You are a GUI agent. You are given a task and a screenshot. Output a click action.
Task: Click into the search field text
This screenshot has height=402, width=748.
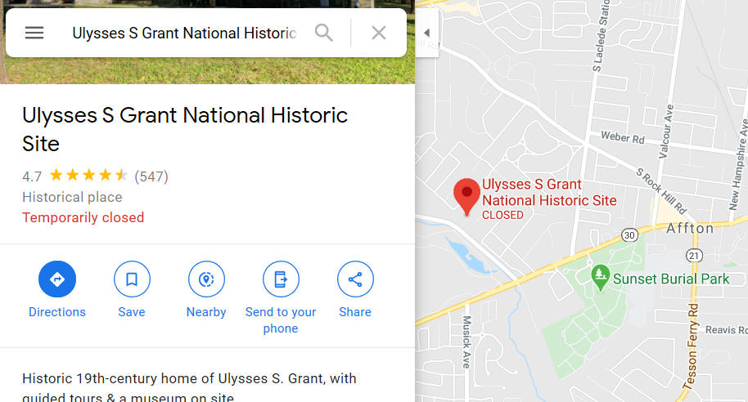[184, 33]
